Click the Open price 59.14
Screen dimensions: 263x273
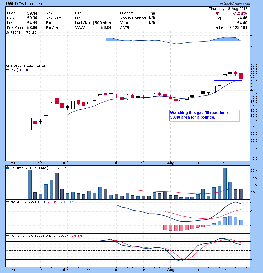[32, 13]
